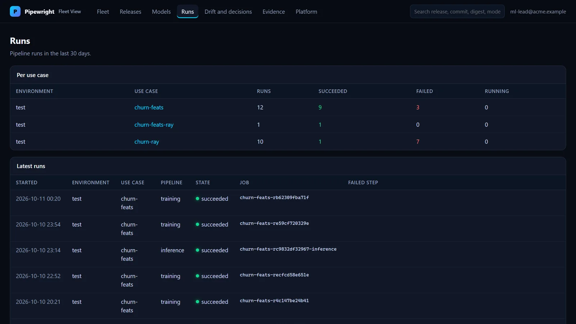Select job churn-feats-rb62309fba71f

[x=274, y=198]
